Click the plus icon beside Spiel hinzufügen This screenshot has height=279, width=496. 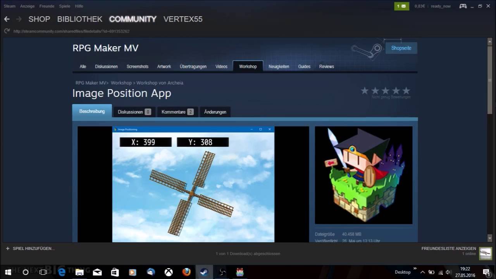point(7,248)
